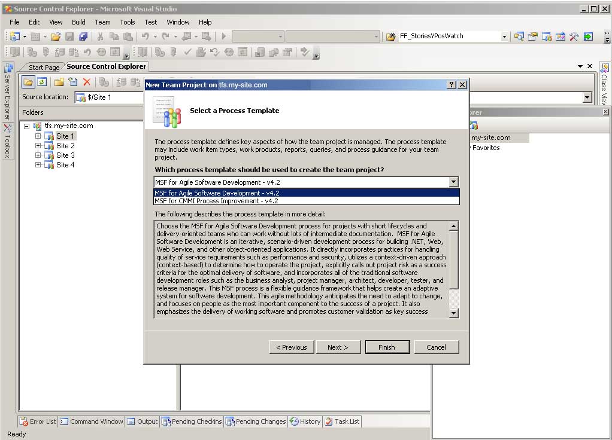
Task: Toggle the Folders pane icon in Source Control Explorer
Action: click(x=28, y=82)
